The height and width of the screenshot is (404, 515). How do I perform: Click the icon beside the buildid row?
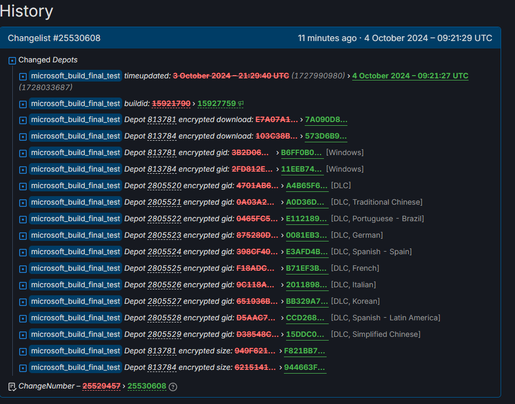point(23,104)
